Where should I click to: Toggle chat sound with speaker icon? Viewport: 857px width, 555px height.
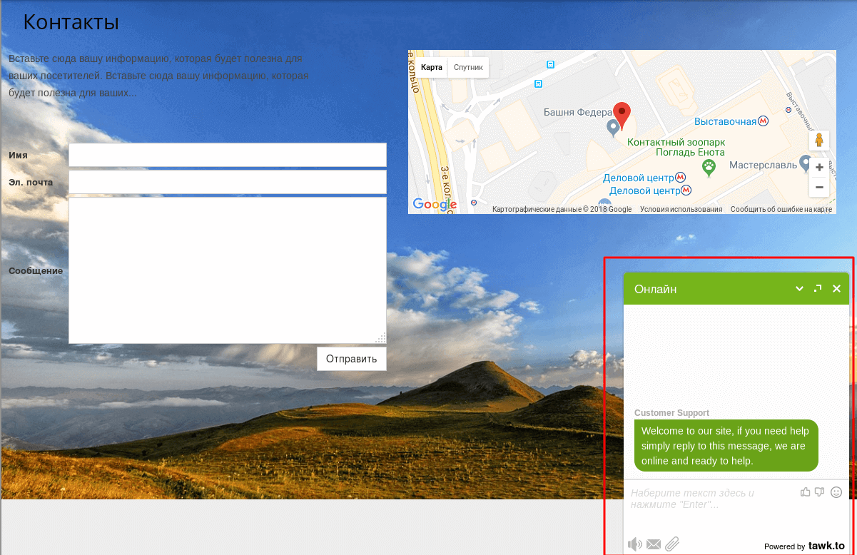click(634, 545)
